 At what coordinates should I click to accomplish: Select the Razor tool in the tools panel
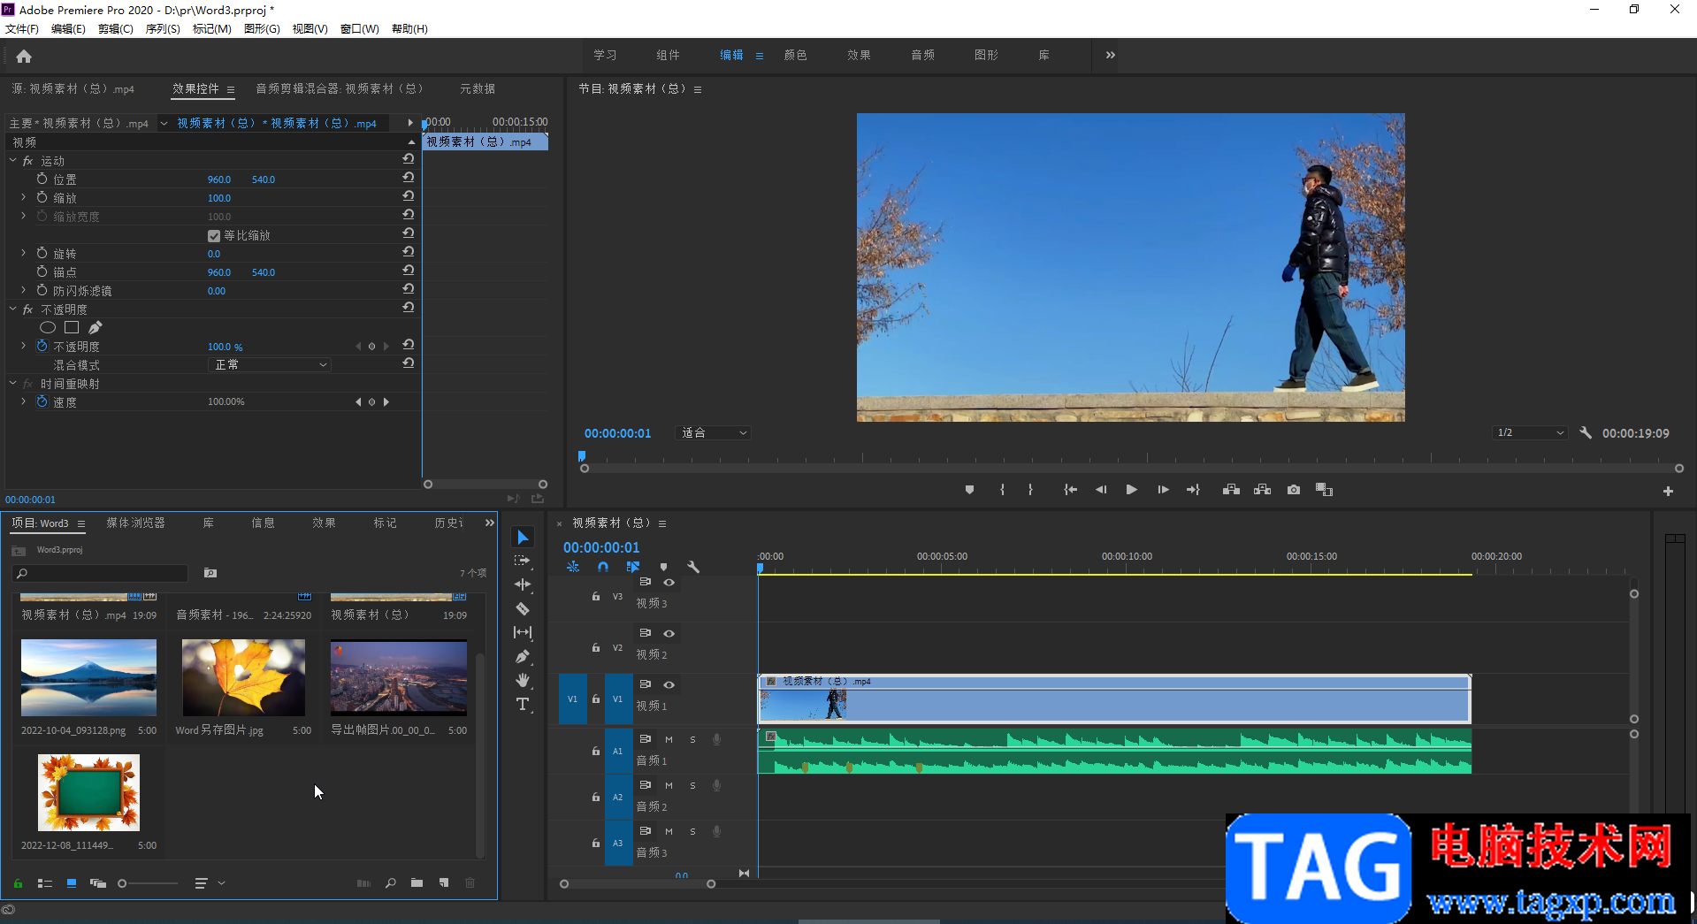523,608
